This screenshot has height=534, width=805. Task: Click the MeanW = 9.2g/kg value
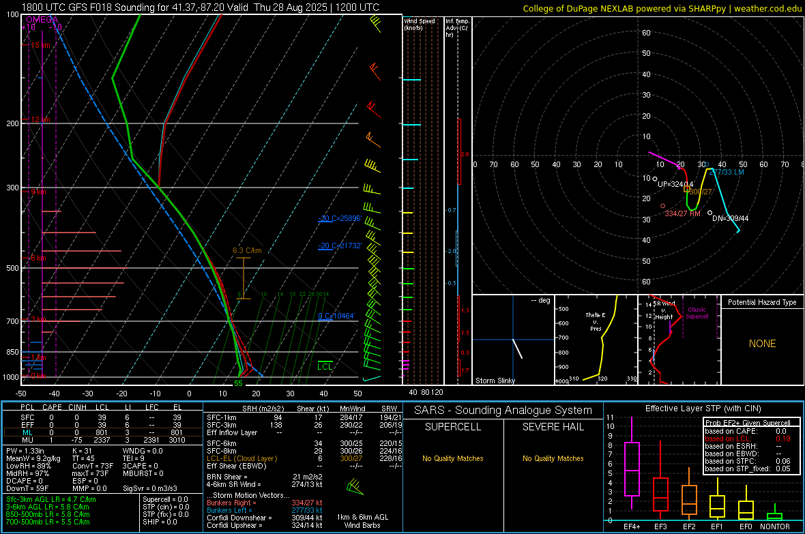pyautogui.click(x=33, y=458)
